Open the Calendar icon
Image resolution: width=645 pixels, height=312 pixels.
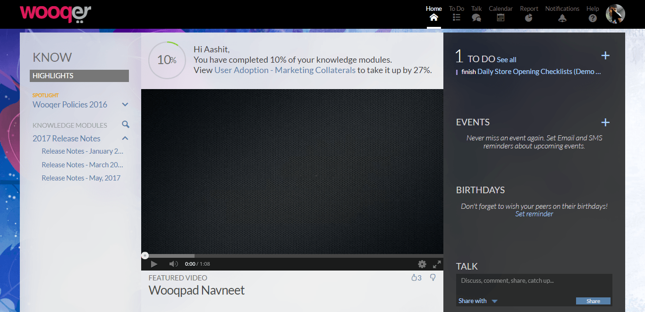(x=501, y=18)
